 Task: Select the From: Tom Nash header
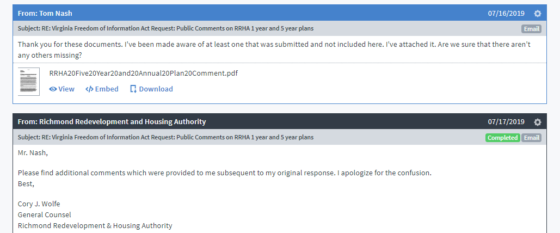(45, 13)
